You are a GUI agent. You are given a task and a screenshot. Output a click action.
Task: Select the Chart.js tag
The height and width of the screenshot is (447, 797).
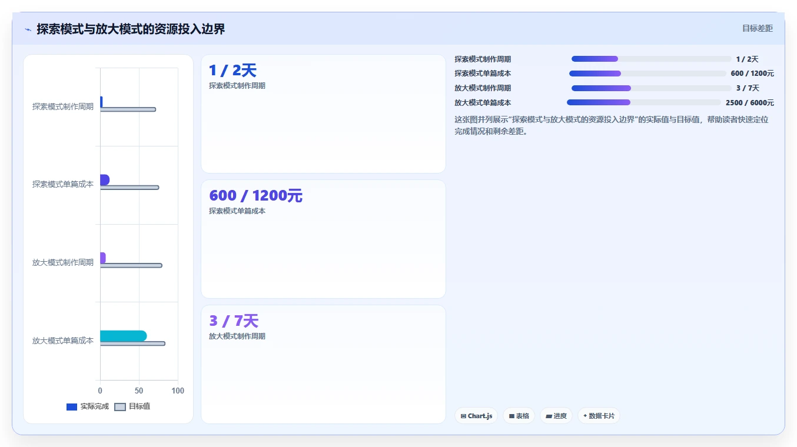[476, 416]
